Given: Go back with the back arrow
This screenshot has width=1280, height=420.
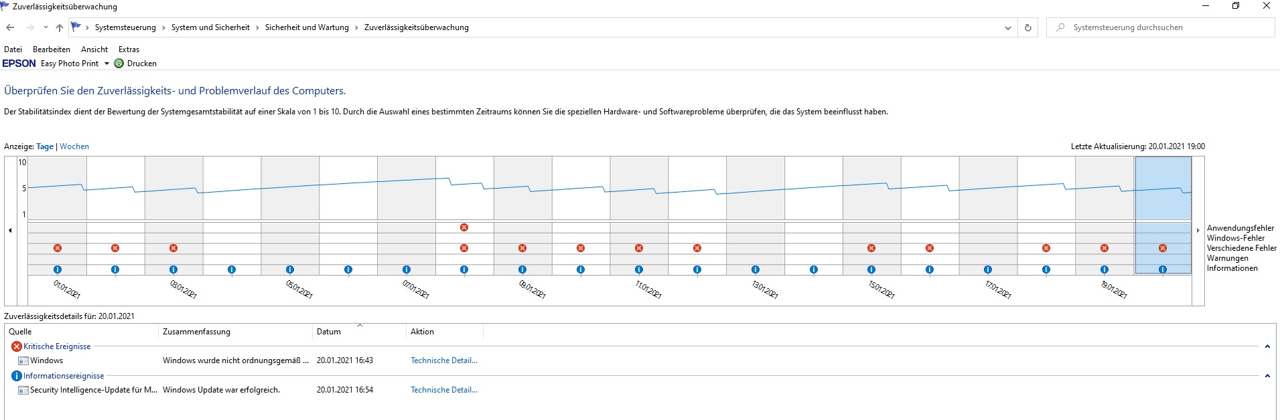Looking at the screenshot, I should pyautogui.click(x=10, y=27).
